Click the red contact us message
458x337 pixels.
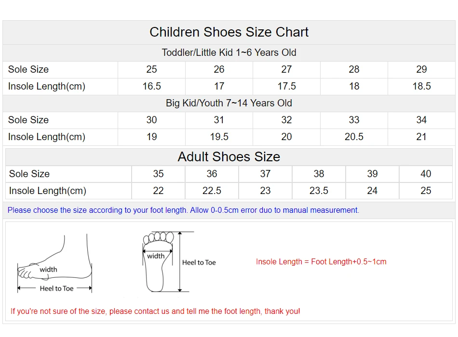tap(155, 311)
